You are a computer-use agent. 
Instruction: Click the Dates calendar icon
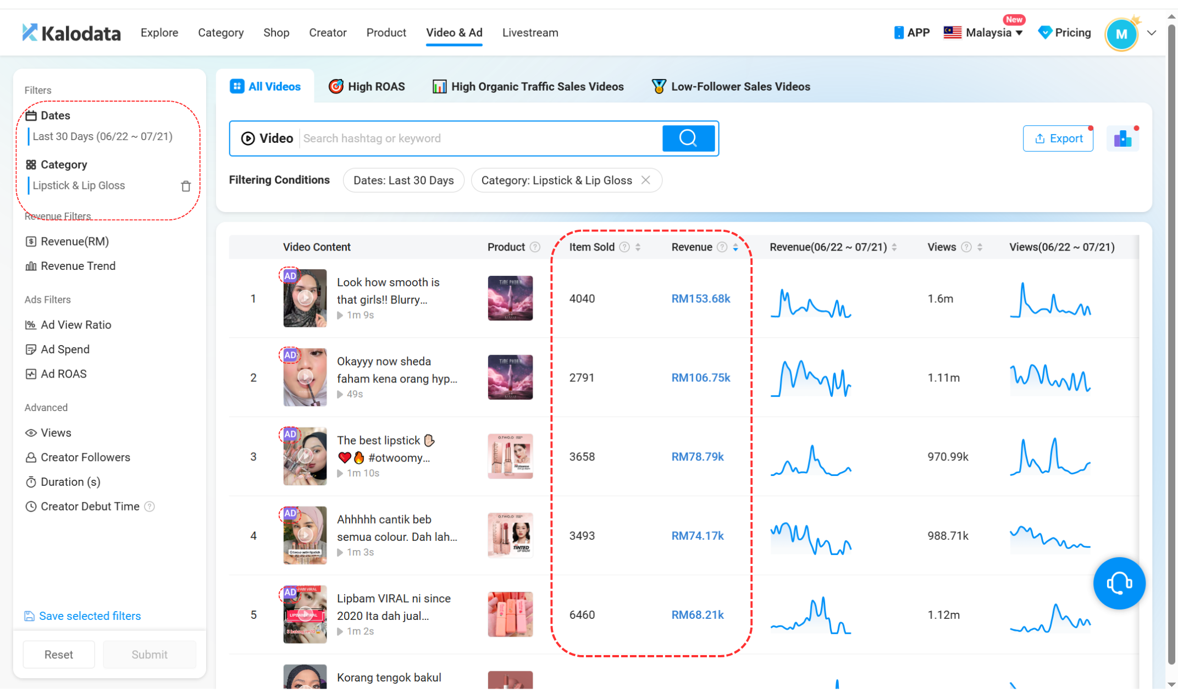[31, 115]
